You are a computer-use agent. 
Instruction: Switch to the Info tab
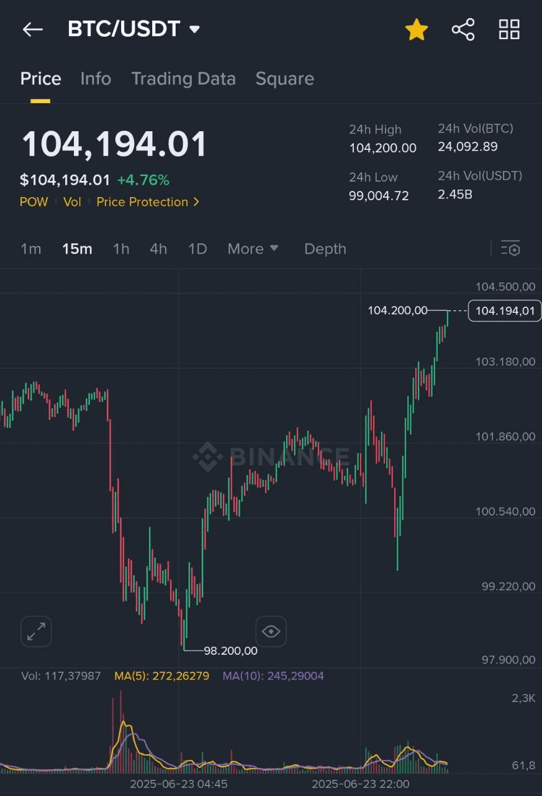(96, 79)
